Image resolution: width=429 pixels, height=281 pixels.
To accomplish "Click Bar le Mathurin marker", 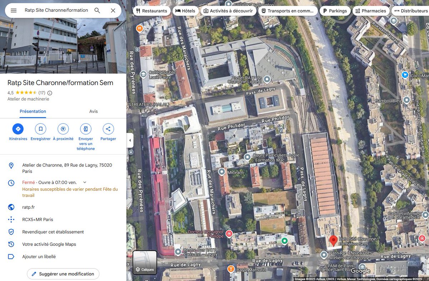I will pos(231,269).
